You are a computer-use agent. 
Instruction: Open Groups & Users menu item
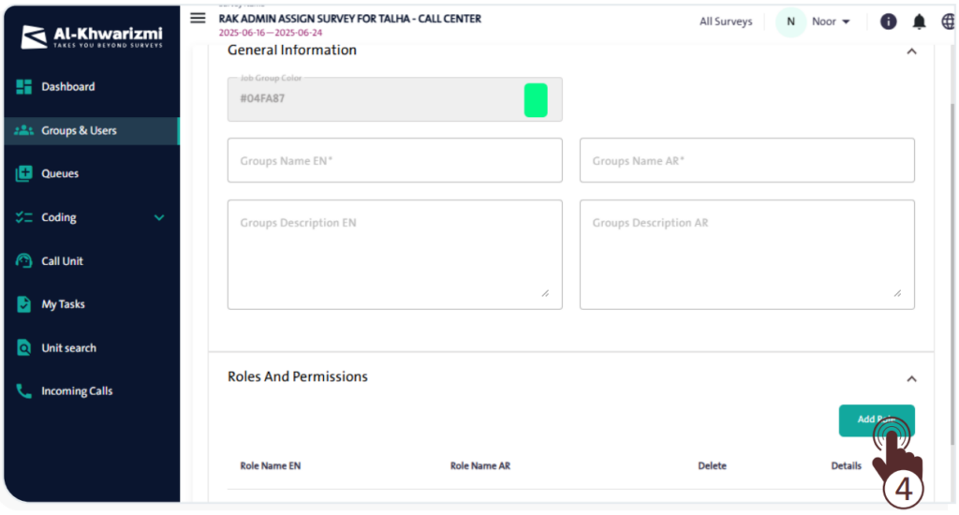pyautogui.click(x=79, y=131)
